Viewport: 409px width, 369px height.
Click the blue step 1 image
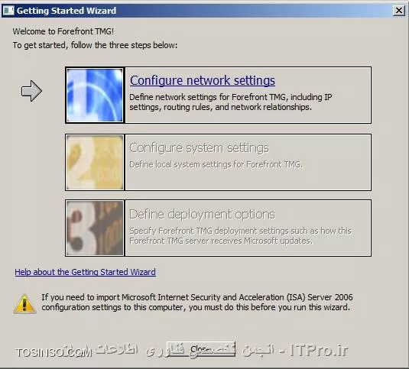tap(95, 95)
